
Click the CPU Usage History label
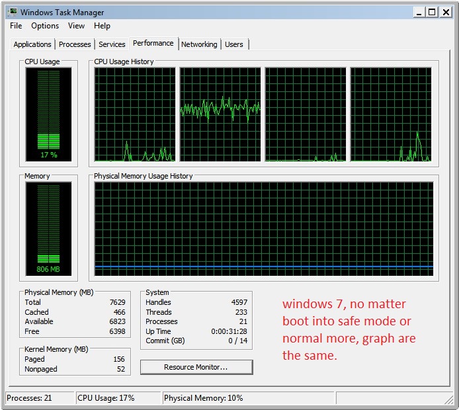click(x=124, y=61)
